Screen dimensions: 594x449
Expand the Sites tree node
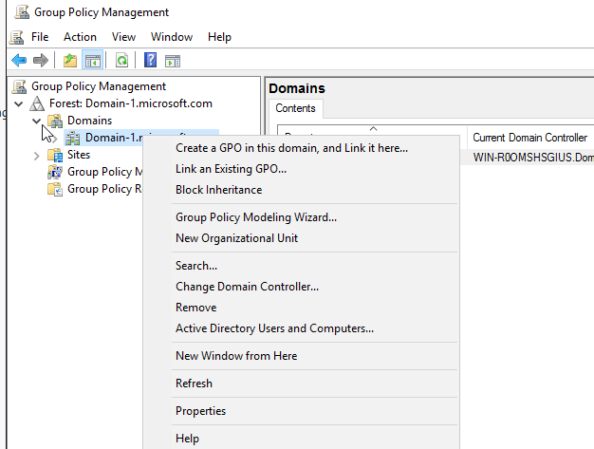click(x=36, y=156)
